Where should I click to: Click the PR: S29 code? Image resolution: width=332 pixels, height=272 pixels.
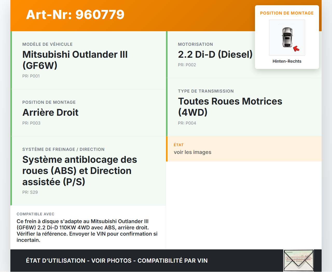click(30, 192)
